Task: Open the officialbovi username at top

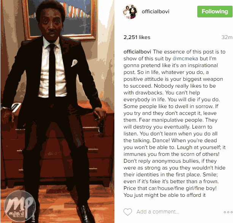Action: pyautogui.click(x=155, y=11)
